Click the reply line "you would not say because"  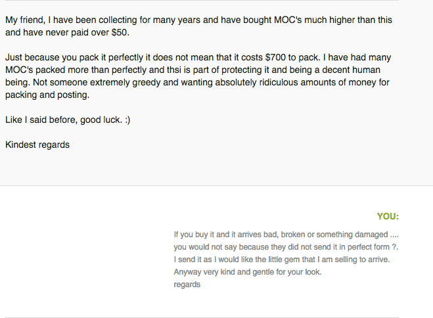(286, 247)
